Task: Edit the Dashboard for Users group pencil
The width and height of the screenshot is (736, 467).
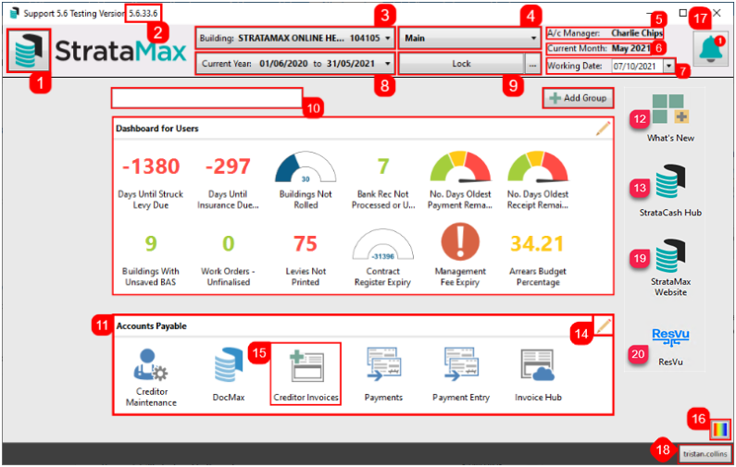Action: 604,129
